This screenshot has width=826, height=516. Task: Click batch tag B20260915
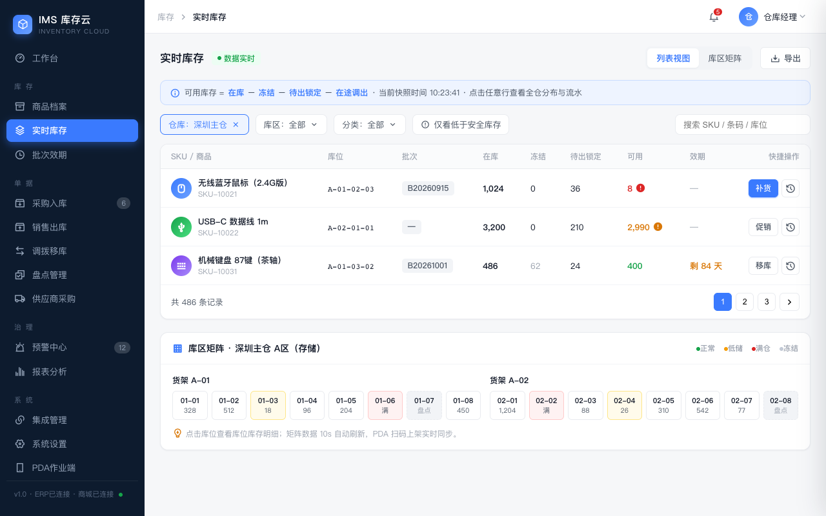428,188
